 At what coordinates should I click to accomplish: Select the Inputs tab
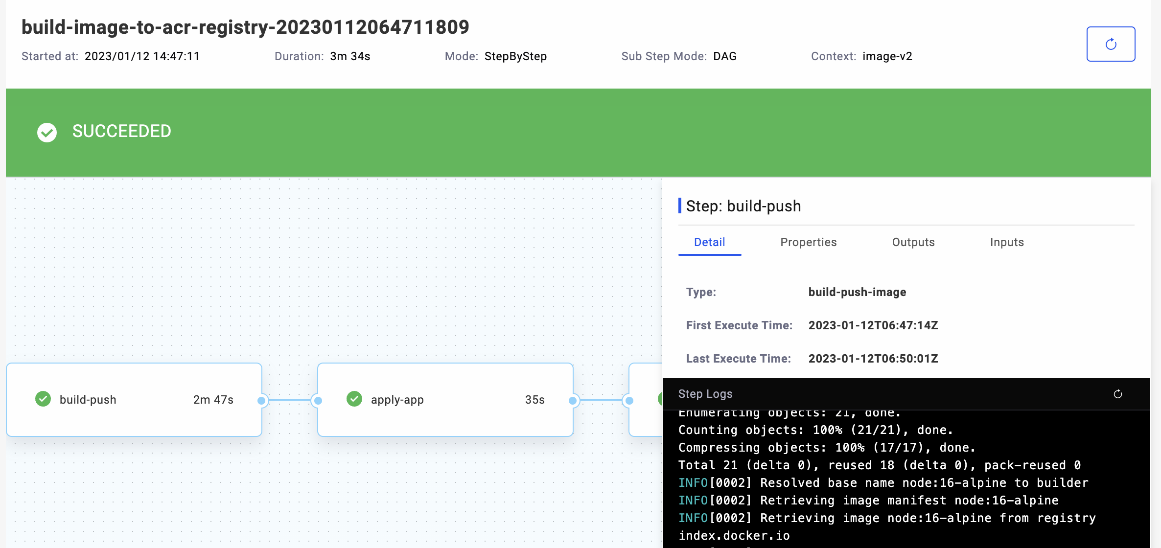pos(1006,242)
